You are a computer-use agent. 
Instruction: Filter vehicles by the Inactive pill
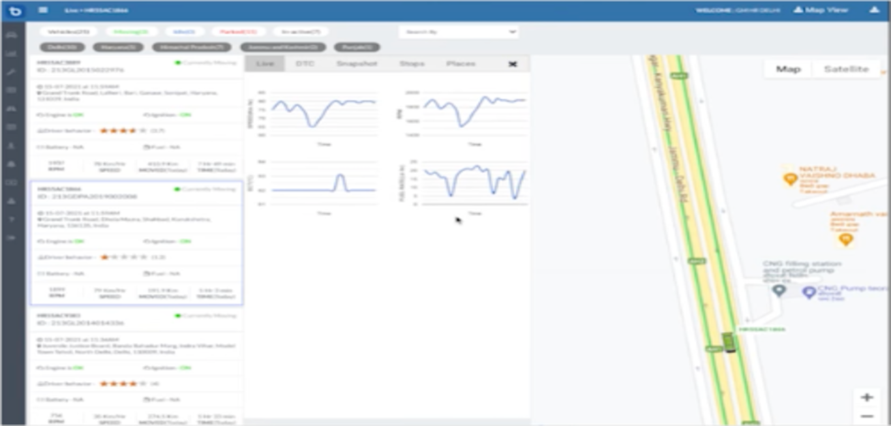point(301,31)
